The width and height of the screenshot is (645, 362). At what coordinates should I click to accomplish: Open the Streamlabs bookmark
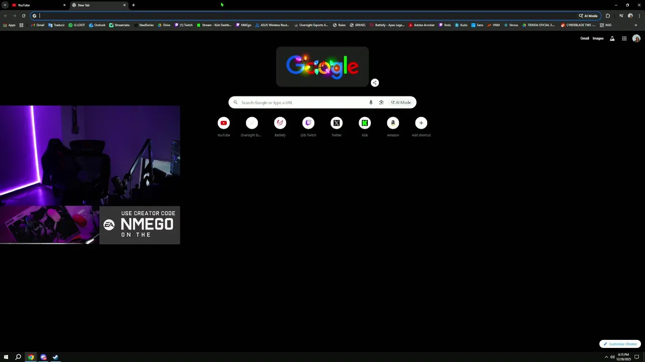point(120,25)
